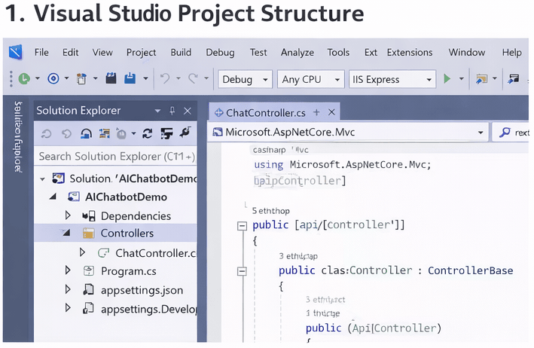Click the yellow folder browse toolbar icon
534x348 pixels.
pyautogui.click(x=481, y=79)
